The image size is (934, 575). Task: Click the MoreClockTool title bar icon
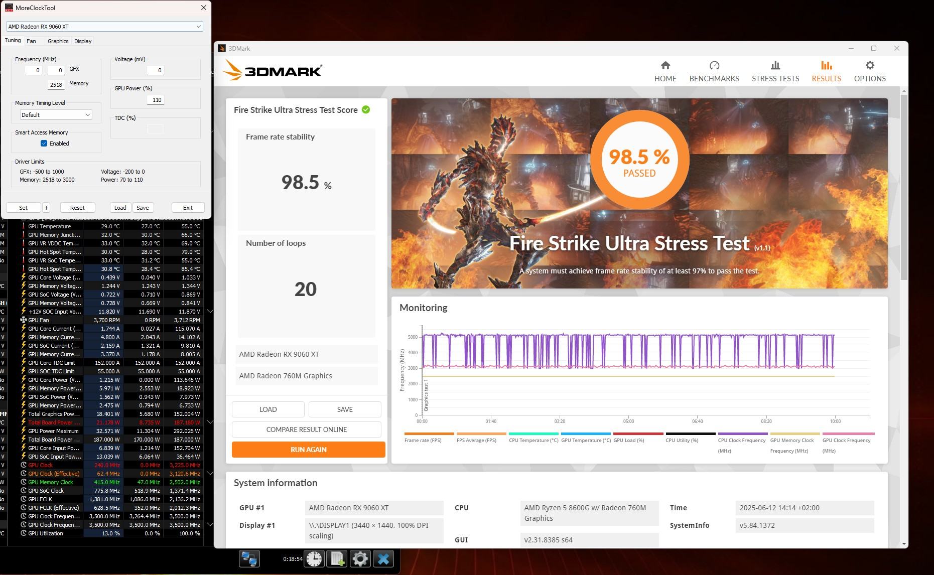9,8
